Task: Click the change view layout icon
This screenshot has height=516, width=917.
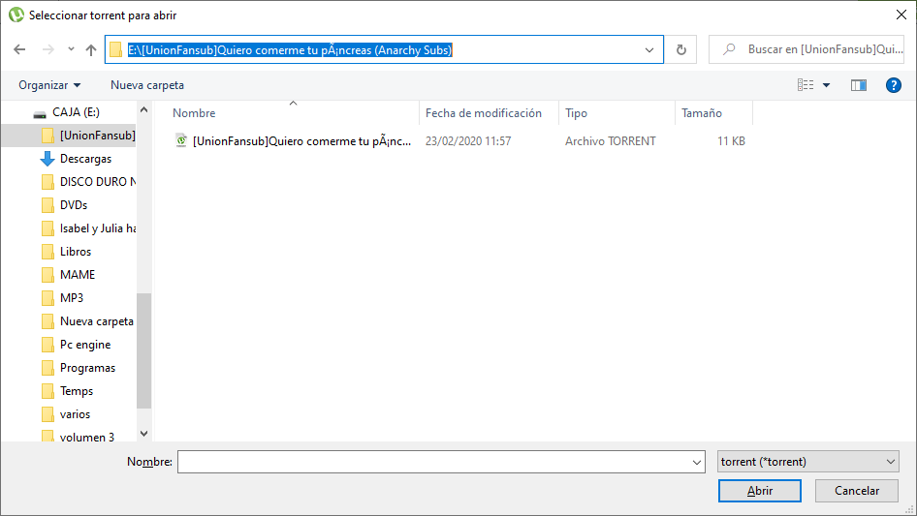Action: tap(806, 85)
